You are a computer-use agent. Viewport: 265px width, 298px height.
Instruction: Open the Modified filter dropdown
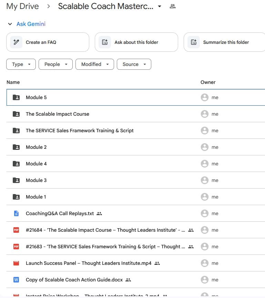click(x=94, y=64)
